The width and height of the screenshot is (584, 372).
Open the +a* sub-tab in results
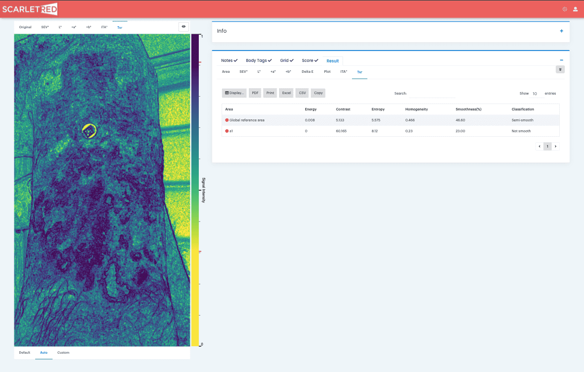(x=273, y=72)
